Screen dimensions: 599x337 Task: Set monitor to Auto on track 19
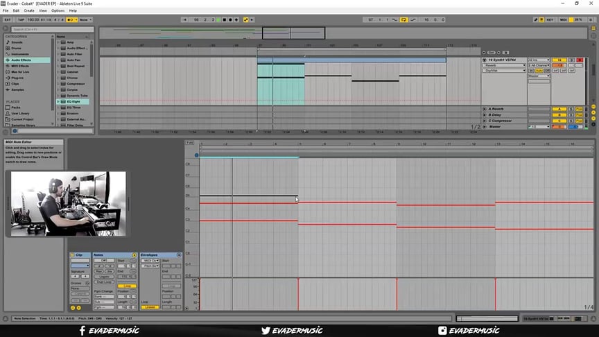539,71
